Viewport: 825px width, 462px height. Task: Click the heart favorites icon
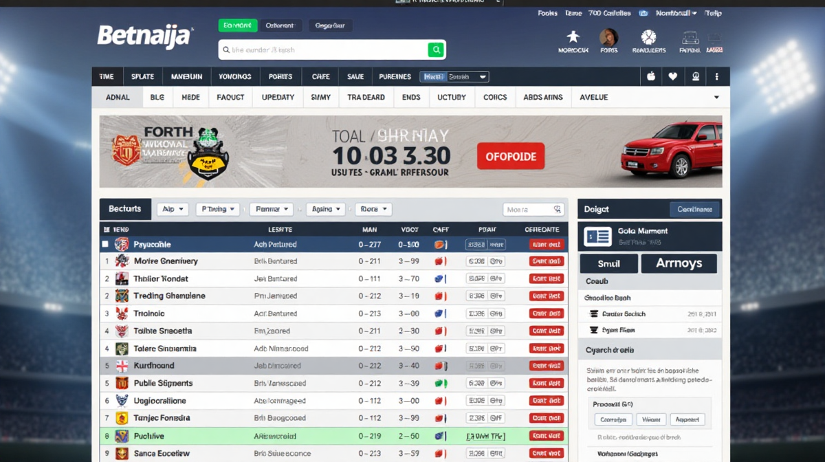[673, 77]
